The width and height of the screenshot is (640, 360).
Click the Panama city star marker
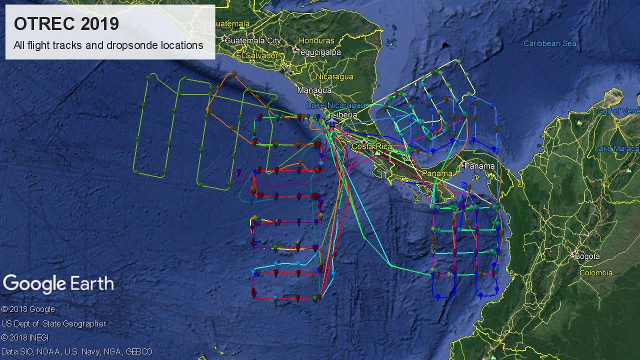click(461, 163)
